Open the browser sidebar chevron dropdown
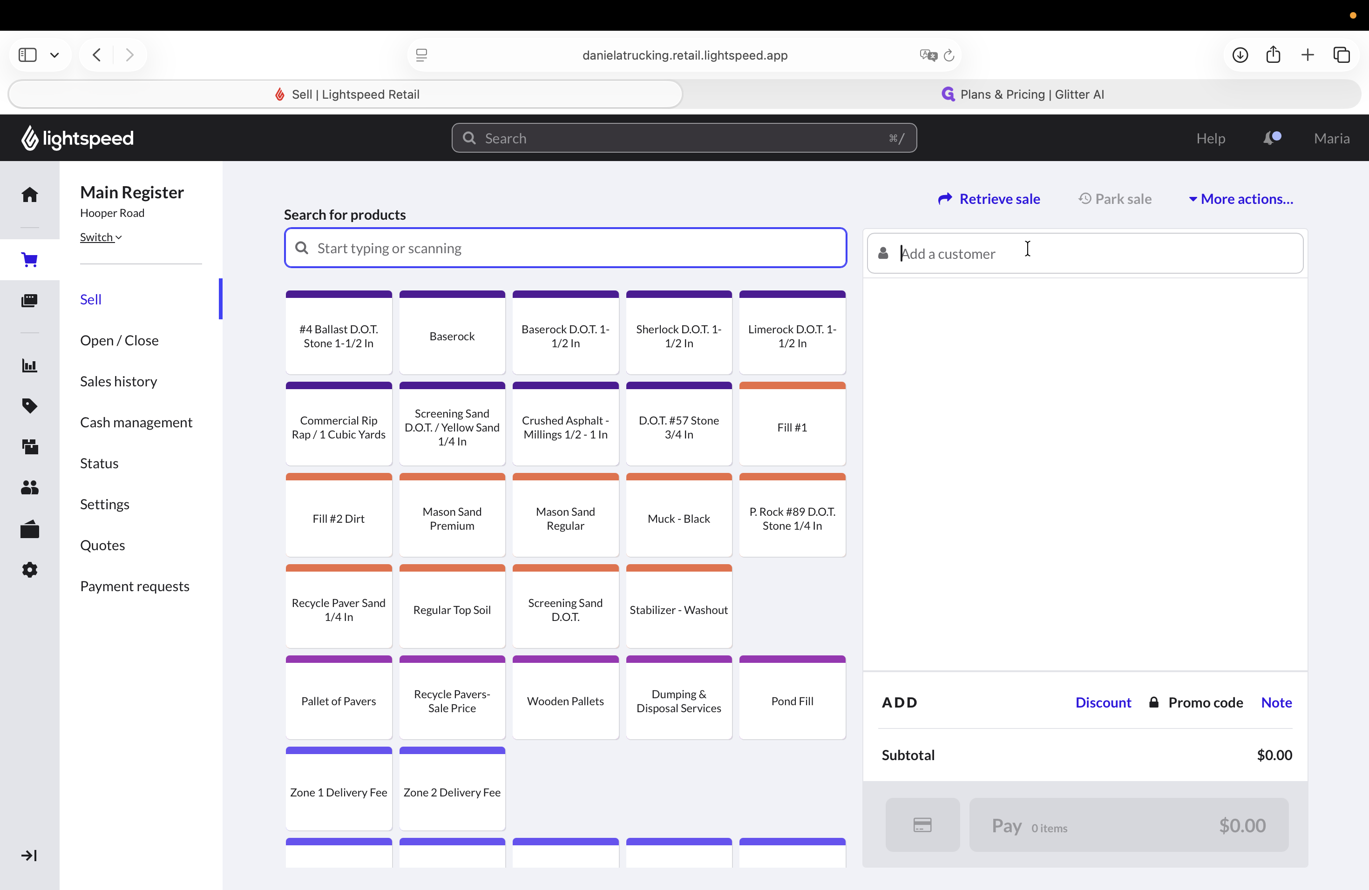1369x890 pixels. [x=54, y=55]
